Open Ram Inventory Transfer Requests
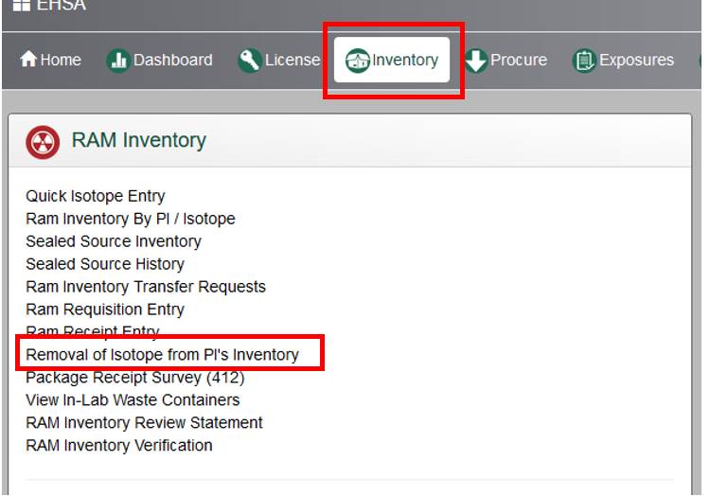This screenshot has width=710, height=496. tap(146, 287)
